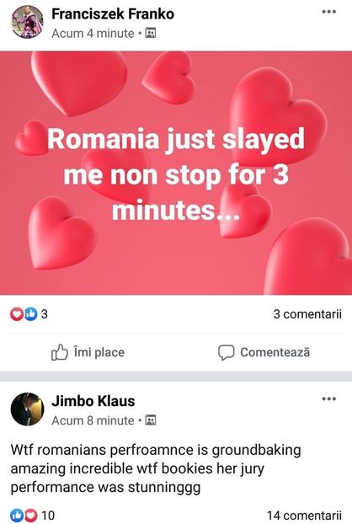Open Franciszek Franko's profile picture
This screenshot has height=524, width=352.
(x=28, y=22)
